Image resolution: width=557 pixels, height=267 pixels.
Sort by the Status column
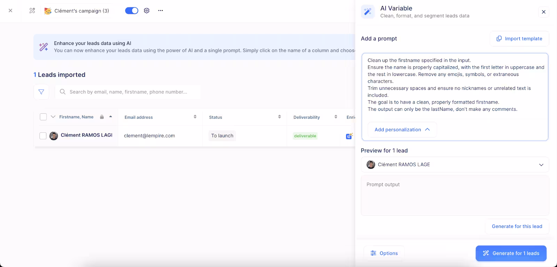tap(279, 117)
